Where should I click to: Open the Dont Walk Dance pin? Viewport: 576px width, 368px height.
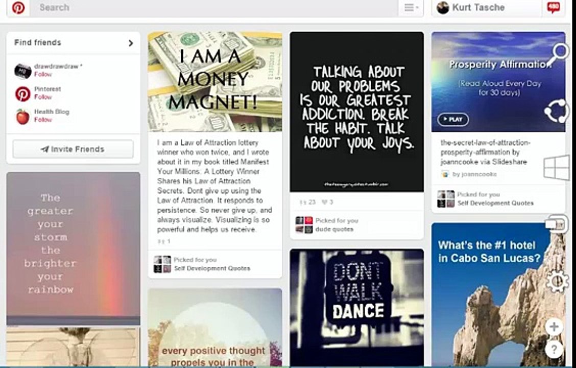[357, 308]
